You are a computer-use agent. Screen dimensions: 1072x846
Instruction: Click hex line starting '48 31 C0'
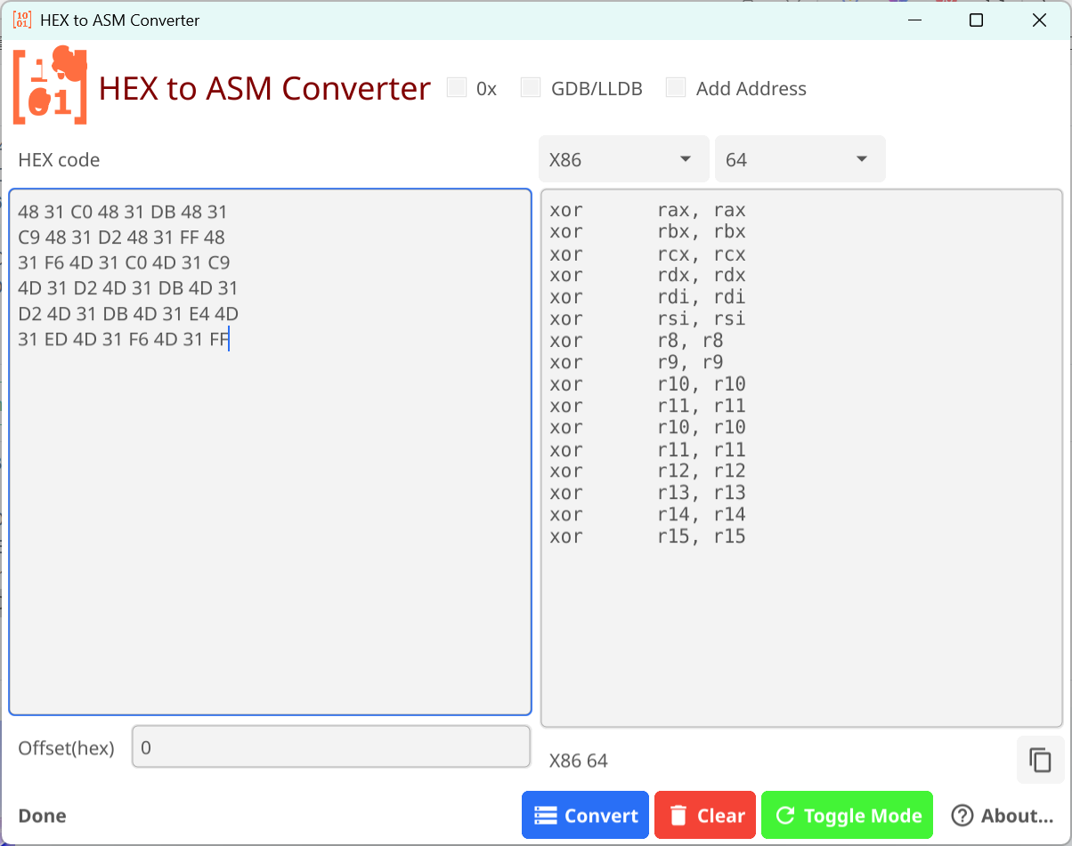point(123,212)
